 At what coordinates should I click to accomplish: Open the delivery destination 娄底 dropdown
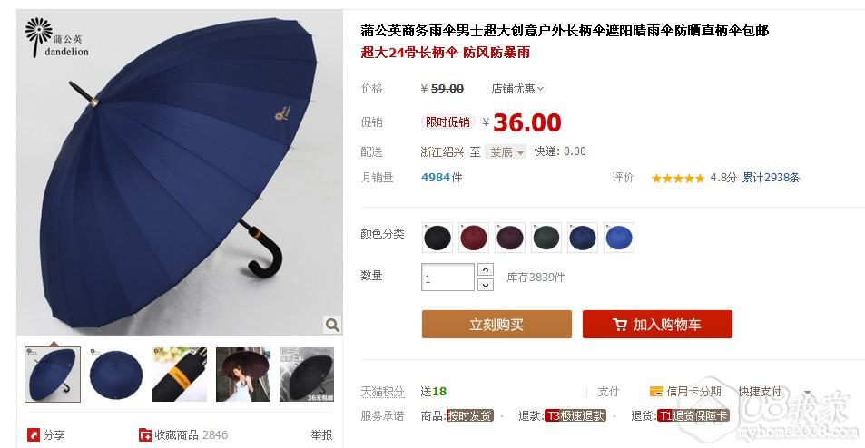coord(506,152)
